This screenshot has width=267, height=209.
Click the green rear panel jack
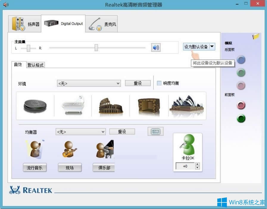(241, 73)
